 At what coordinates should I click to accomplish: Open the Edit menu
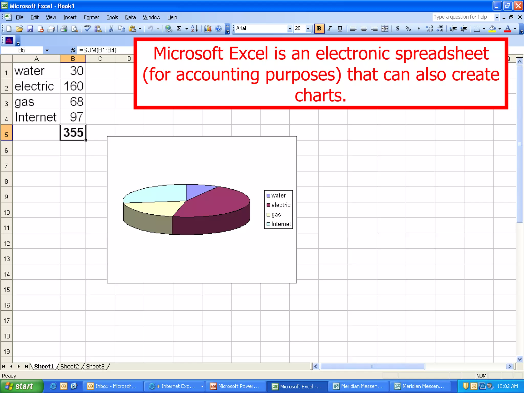pos(35,17)
